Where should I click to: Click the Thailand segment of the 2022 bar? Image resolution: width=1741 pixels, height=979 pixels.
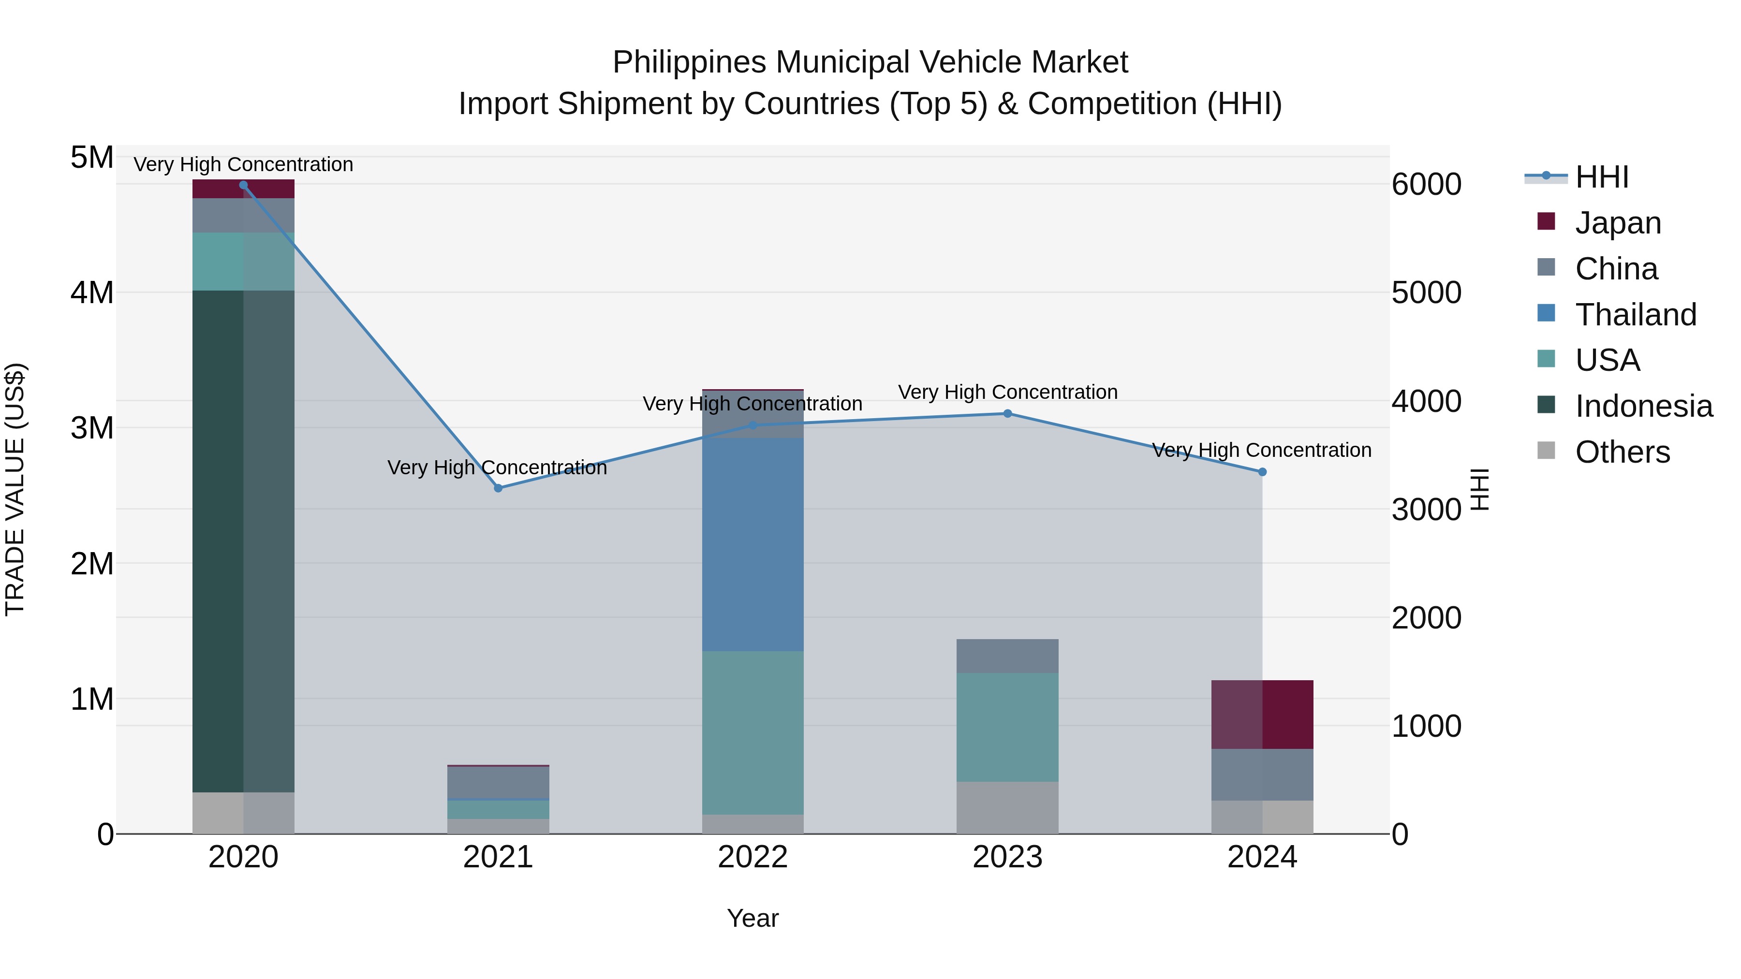coord(753,544)
